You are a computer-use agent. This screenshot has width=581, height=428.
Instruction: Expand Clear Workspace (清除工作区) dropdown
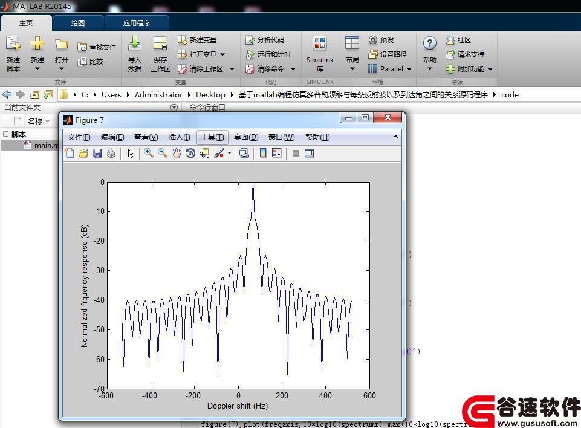(x=232, y=69)
